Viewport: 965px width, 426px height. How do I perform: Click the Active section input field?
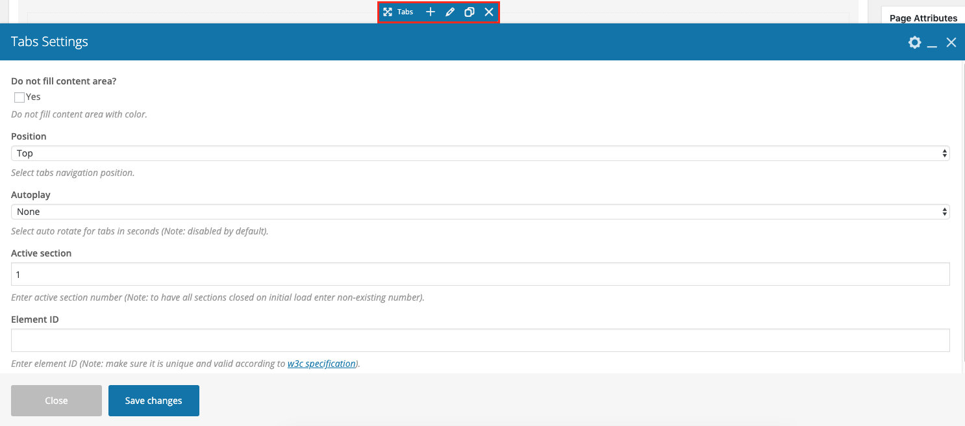coord(481,274)
